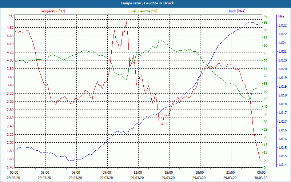
Task: Click the 4,60 temperature axis tick
Action: 10,36
